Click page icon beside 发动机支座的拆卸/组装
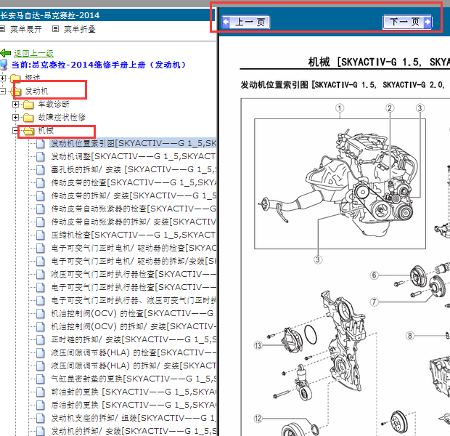This screenshot has height=436, width=450. 41,418
